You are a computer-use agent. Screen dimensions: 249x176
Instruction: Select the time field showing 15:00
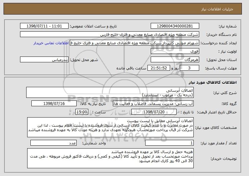point(81,112)
